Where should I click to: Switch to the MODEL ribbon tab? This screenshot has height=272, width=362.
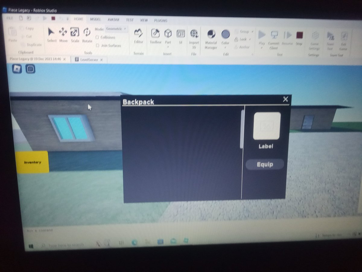coord(96,19)
